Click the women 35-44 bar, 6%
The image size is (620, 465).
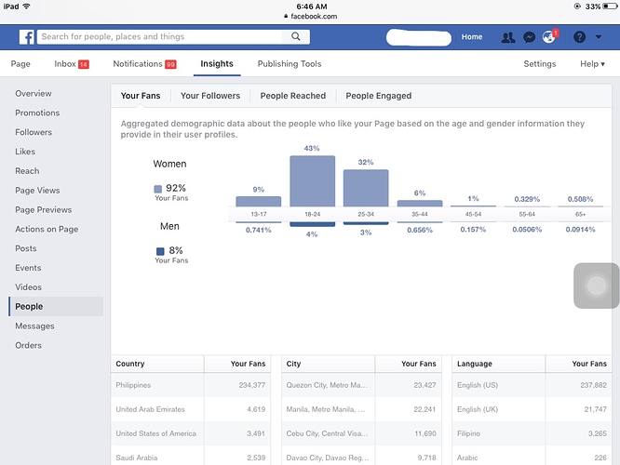(x=420, y=203)
